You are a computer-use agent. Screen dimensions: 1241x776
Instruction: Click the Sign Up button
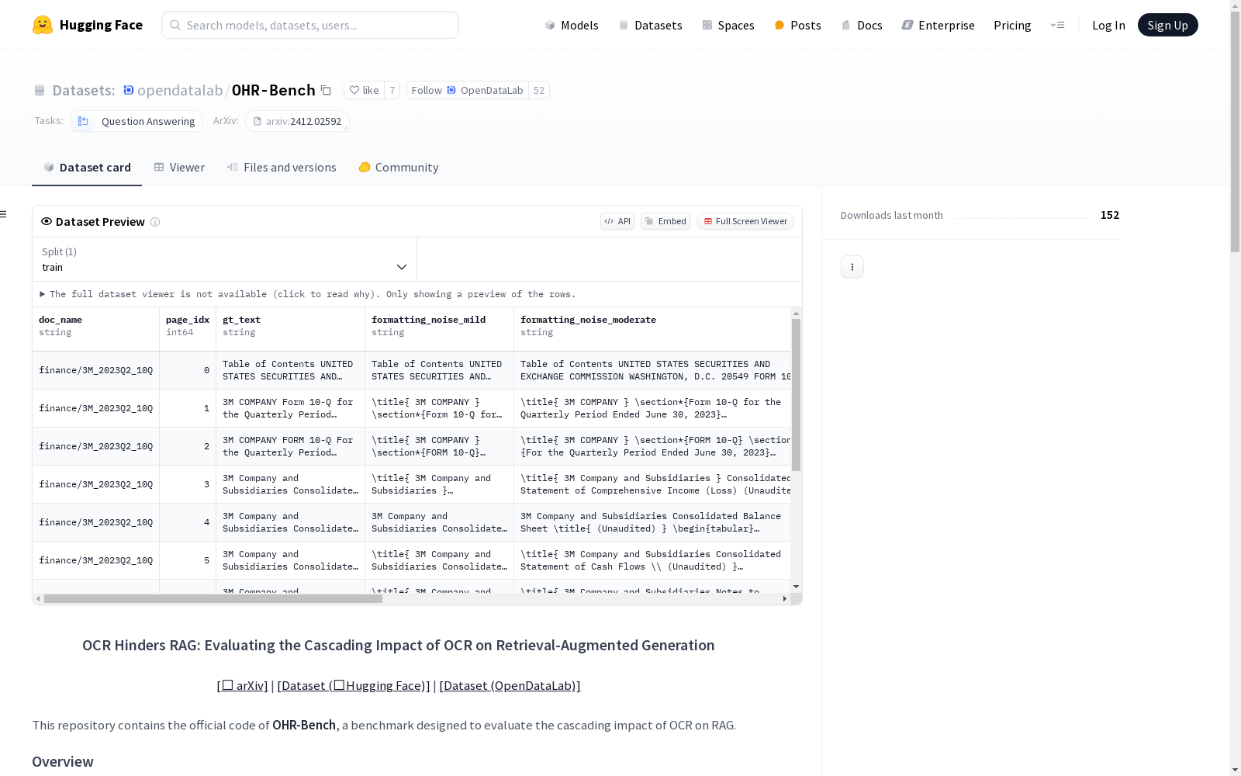tap(1168, 25)
